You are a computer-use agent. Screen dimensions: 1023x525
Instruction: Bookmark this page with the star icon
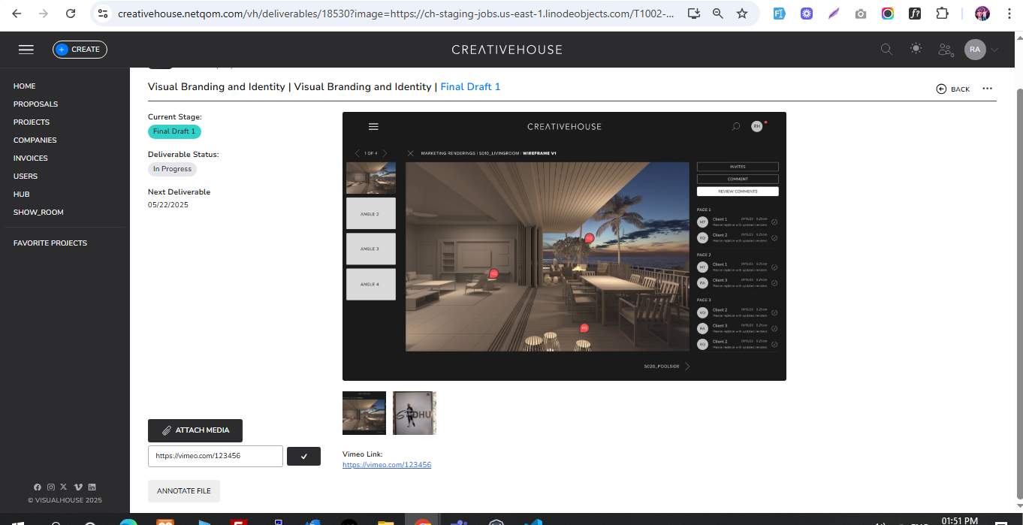click(x=742, y=14)
